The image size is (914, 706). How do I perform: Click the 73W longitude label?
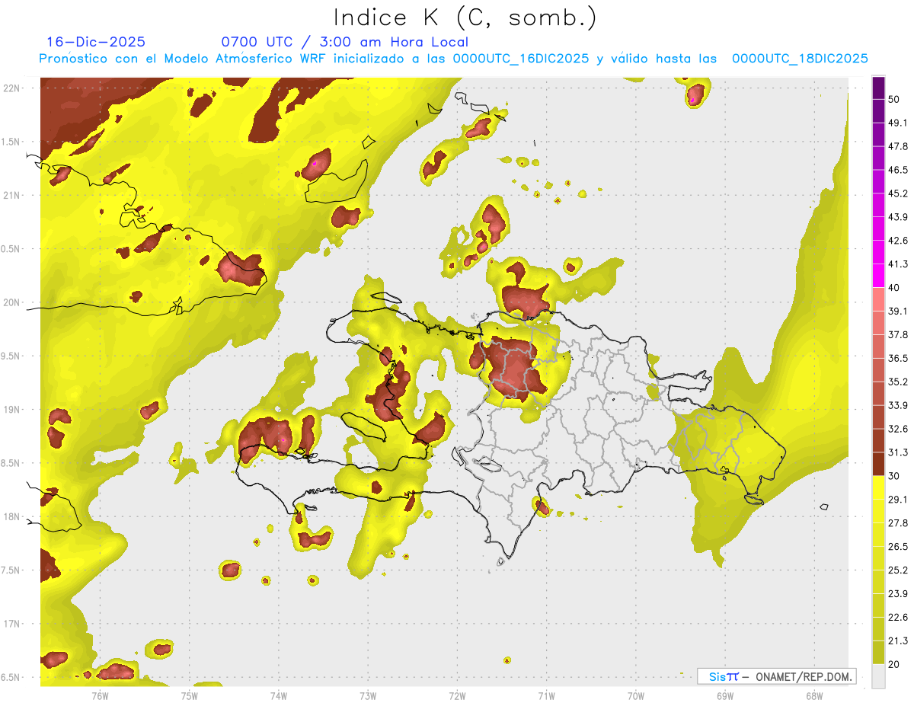coord(367,695)
